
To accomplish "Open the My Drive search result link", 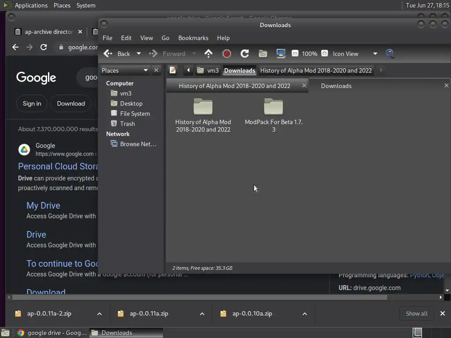I will coord(43,206).
